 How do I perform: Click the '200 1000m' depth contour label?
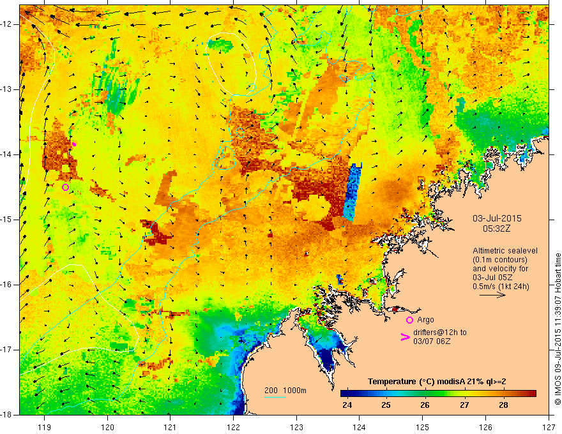pos(285,391)
